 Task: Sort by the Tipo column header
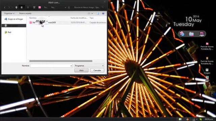91,18
